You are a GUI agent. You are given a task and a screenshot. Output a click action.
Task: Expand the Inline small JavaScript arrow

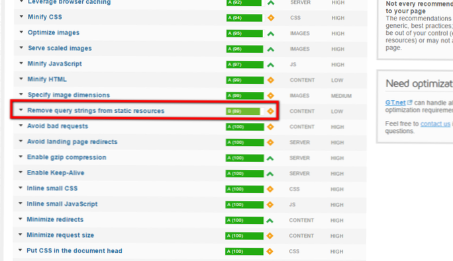21,204
